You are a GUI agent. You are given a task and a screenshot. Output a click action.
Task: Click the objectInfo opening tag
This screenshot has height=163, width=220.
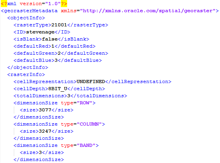click(x=26, y=18)
